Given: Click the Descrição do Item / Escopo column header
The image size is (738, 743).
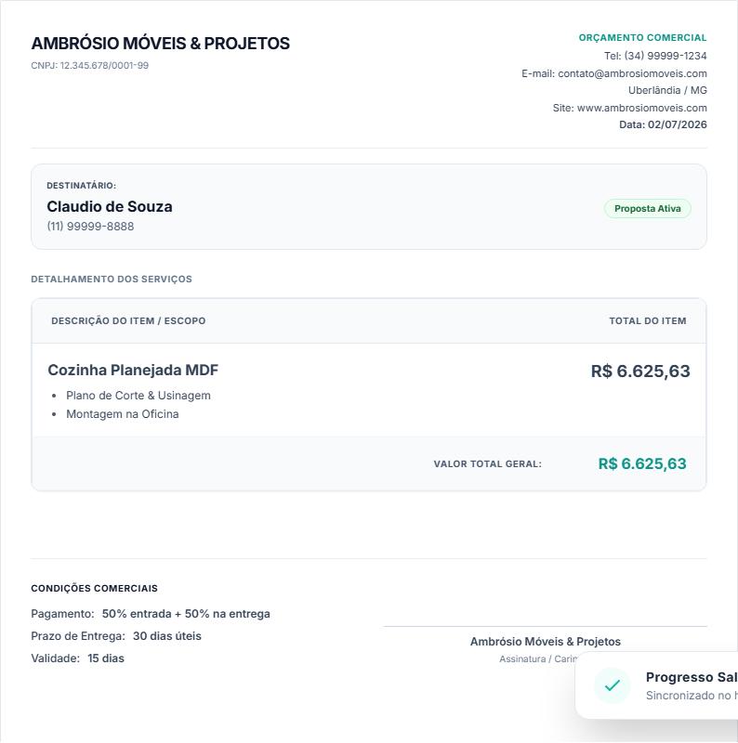Looking at the screenshot, I should (128, 320).
